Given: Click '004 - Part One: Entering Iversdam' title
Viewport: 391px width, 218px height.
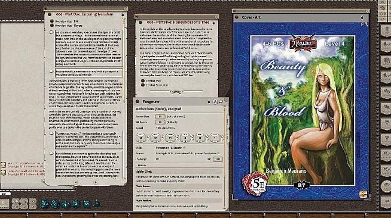Looking at the screenshot, I should [x=84, y=14].
